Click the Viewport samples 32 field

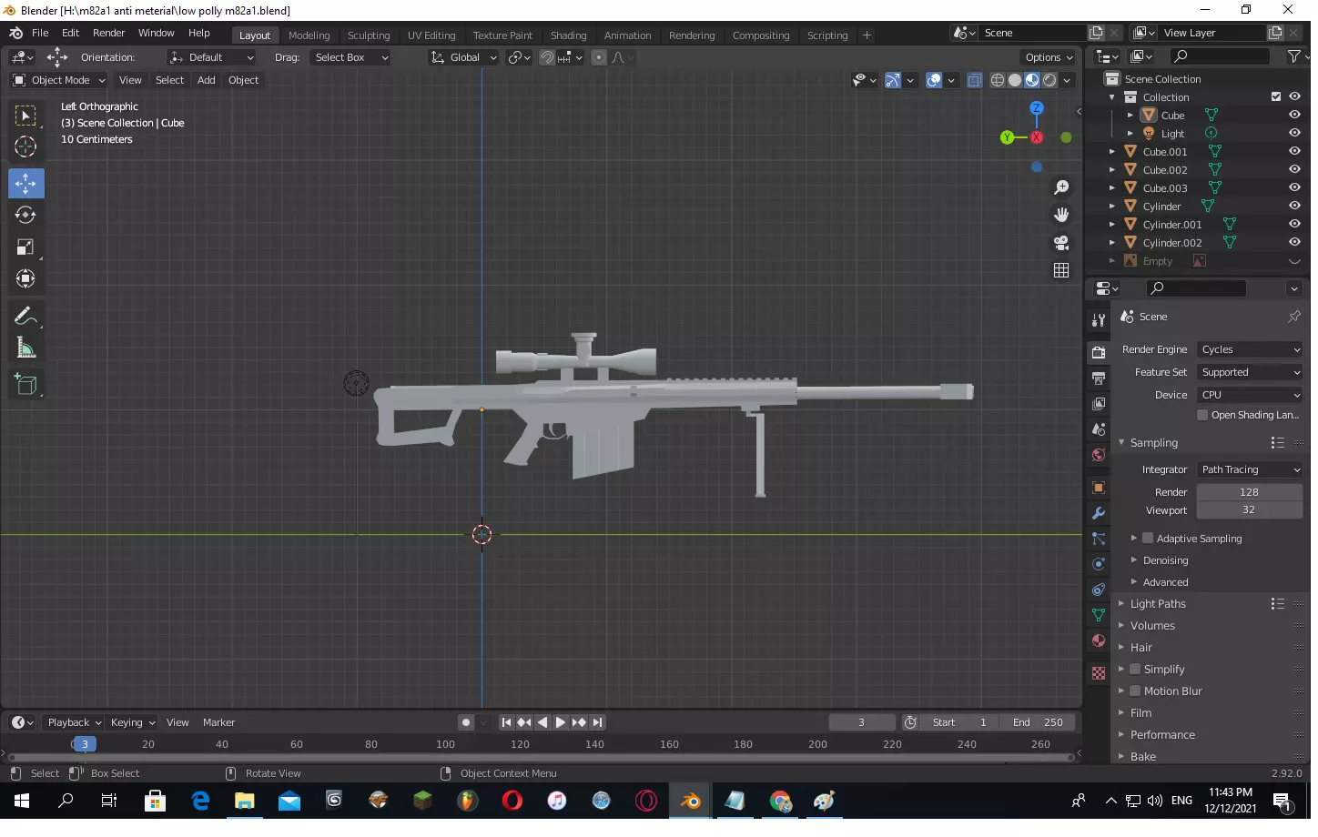click(x=1249, y=511)
